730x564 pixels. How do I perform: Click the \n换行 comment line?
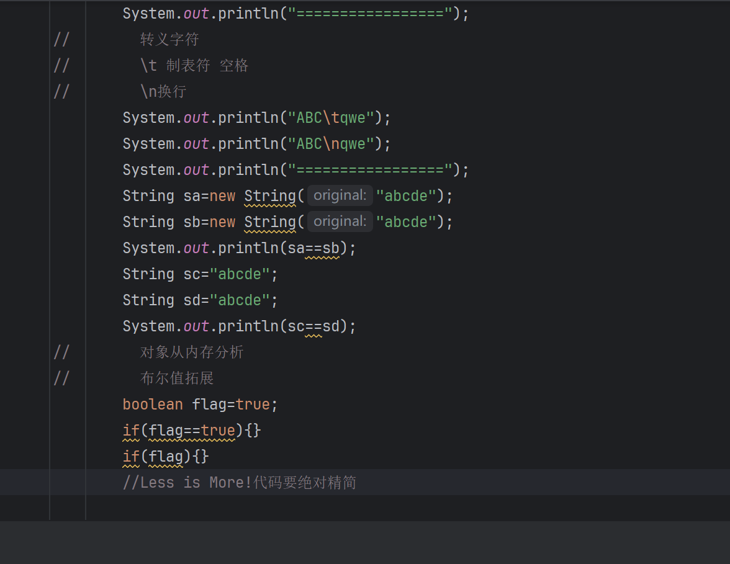click(x=163, y=91)
